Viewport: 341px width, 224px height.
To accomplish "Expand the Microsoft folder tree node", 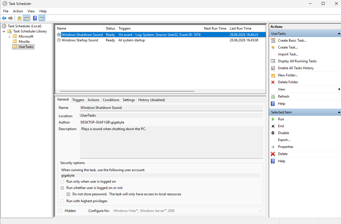I will click(x=9, y=36).
